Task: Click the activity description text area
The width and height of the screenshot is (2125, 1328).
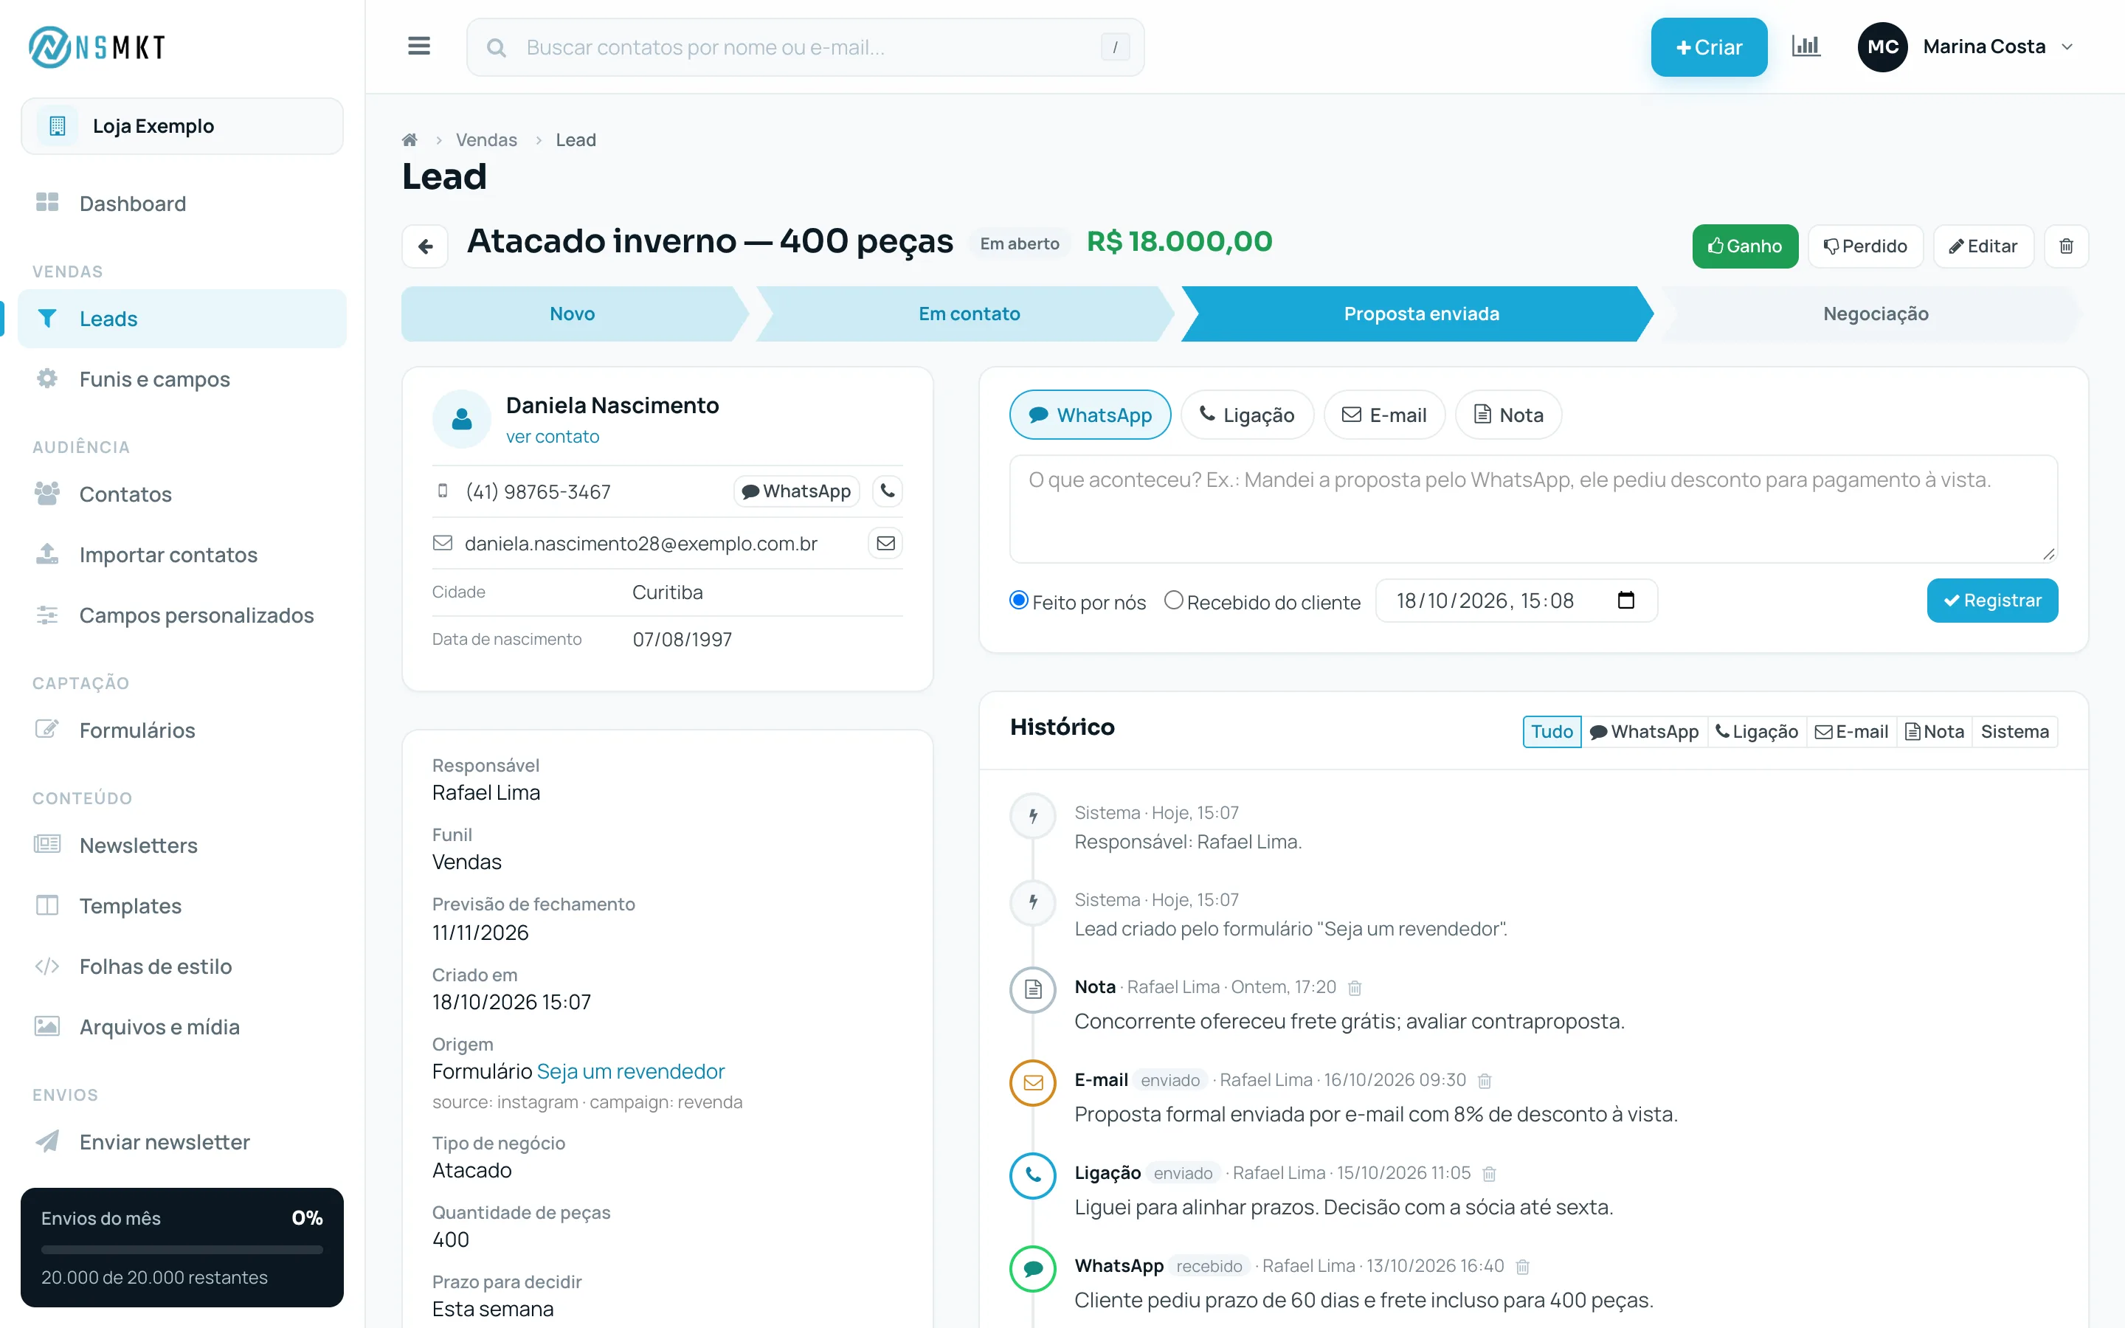Action: [x=1533, y=508]
